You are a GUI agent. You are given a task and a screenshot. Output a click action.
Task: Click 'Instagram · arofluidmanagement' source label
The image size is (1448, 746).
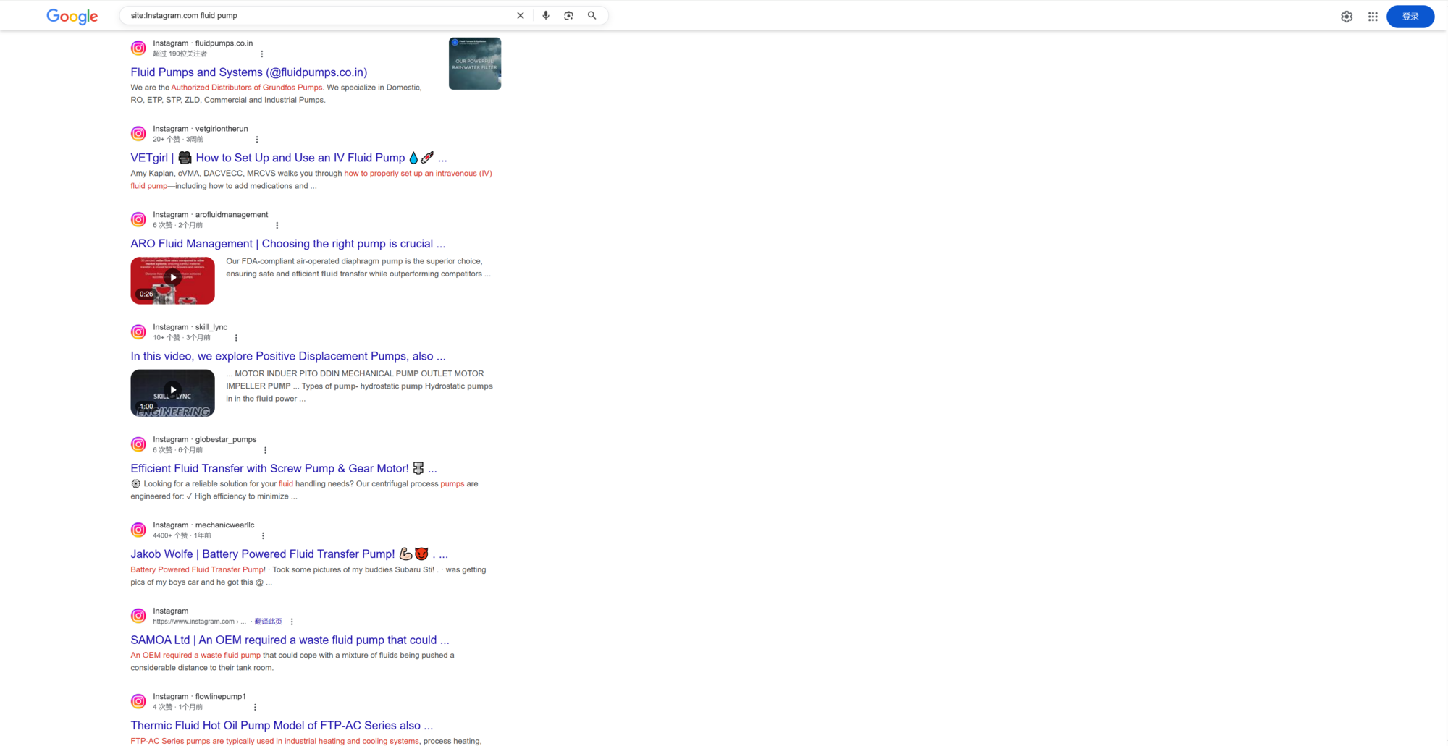[x=211, y=215]
